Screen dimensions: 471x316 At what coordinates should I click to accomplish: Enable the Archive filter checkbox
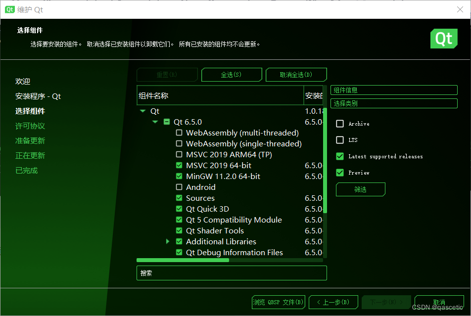tap(340, 124)
